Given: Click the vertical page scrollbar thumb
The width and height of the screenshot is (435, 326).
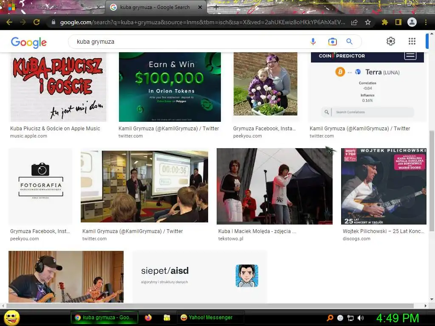Looking at the screenshot, I should (x=432, y=180).
